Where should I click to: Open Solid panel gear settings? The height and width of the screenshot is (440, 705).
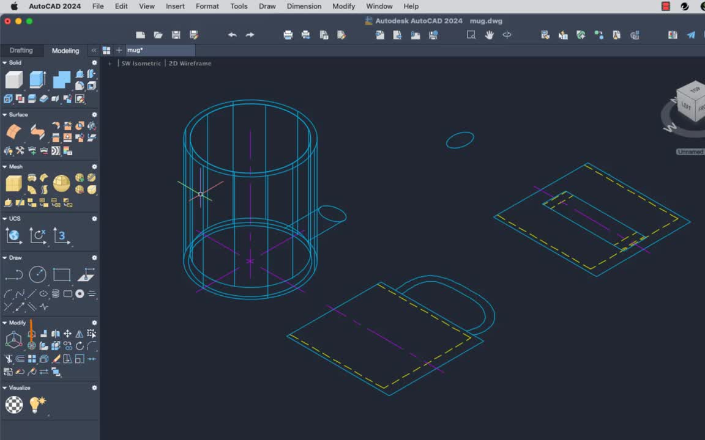(x=94, y=63)
